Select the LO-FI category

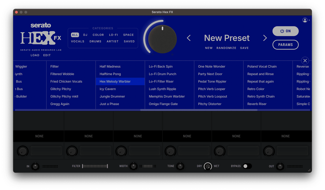coord(113,35)
